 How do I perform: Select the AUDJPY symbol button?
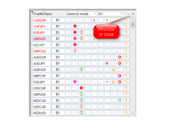42,63
